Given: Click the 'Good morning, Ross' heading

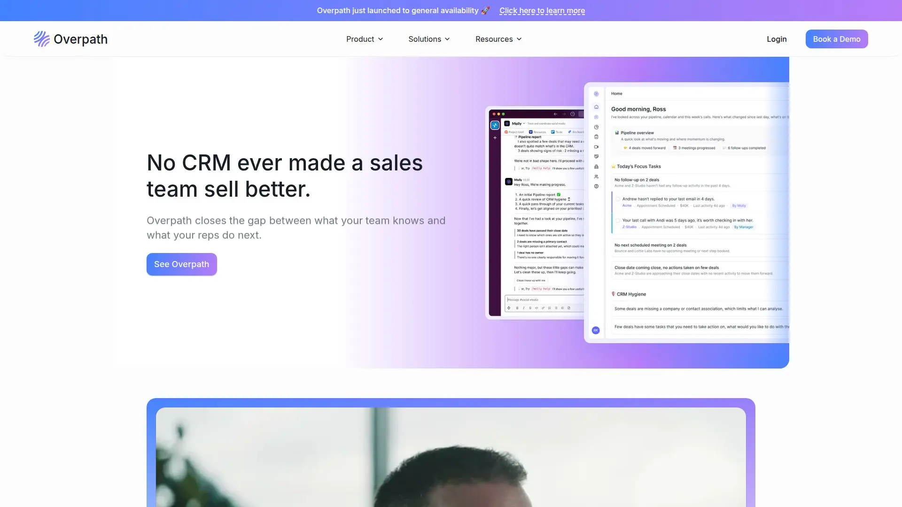Looking at the screenshot, I should (638, 109).
